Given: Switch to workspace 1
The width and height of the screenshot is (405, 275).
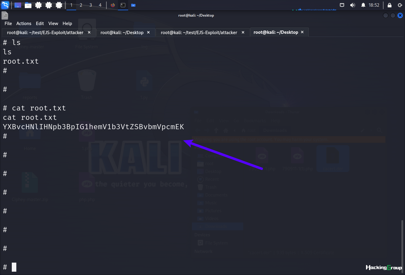Looking at the screenshot, I should (x=71, y=5).
